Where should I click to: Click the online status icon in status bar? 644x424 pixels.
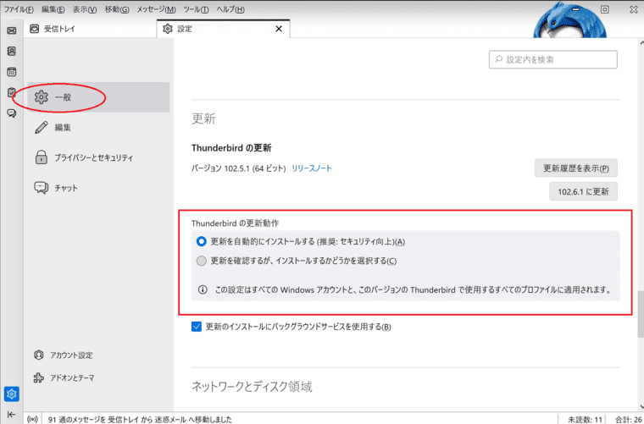tap(32, 419)
